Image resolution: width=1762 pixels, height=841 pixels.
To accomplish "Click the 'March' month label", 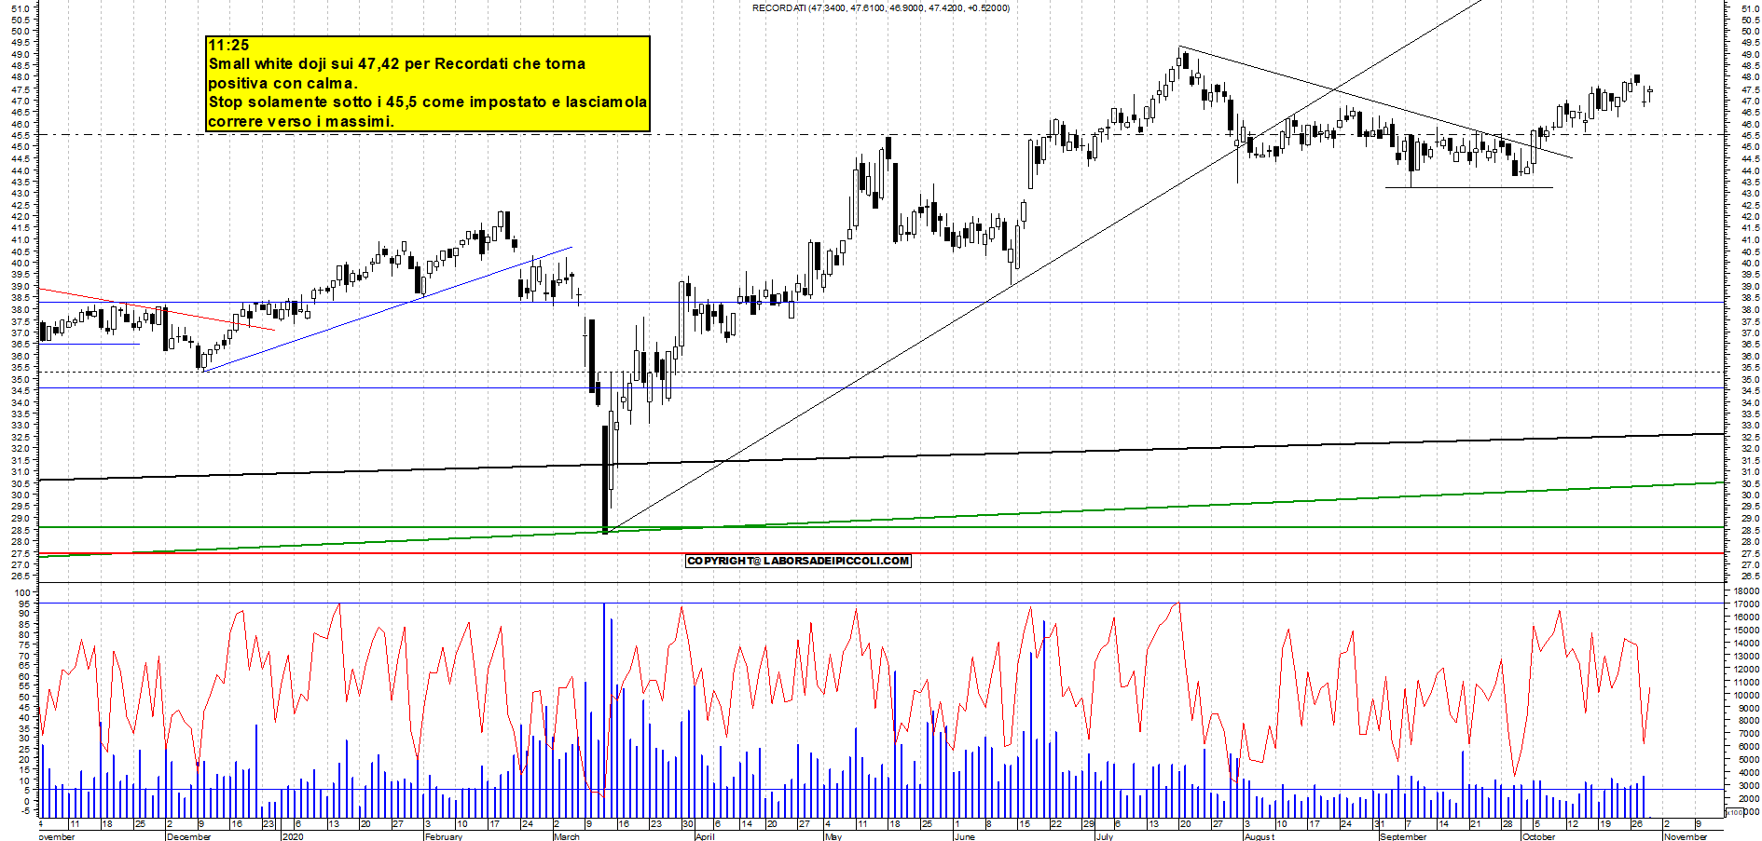I will click(566, 836).
